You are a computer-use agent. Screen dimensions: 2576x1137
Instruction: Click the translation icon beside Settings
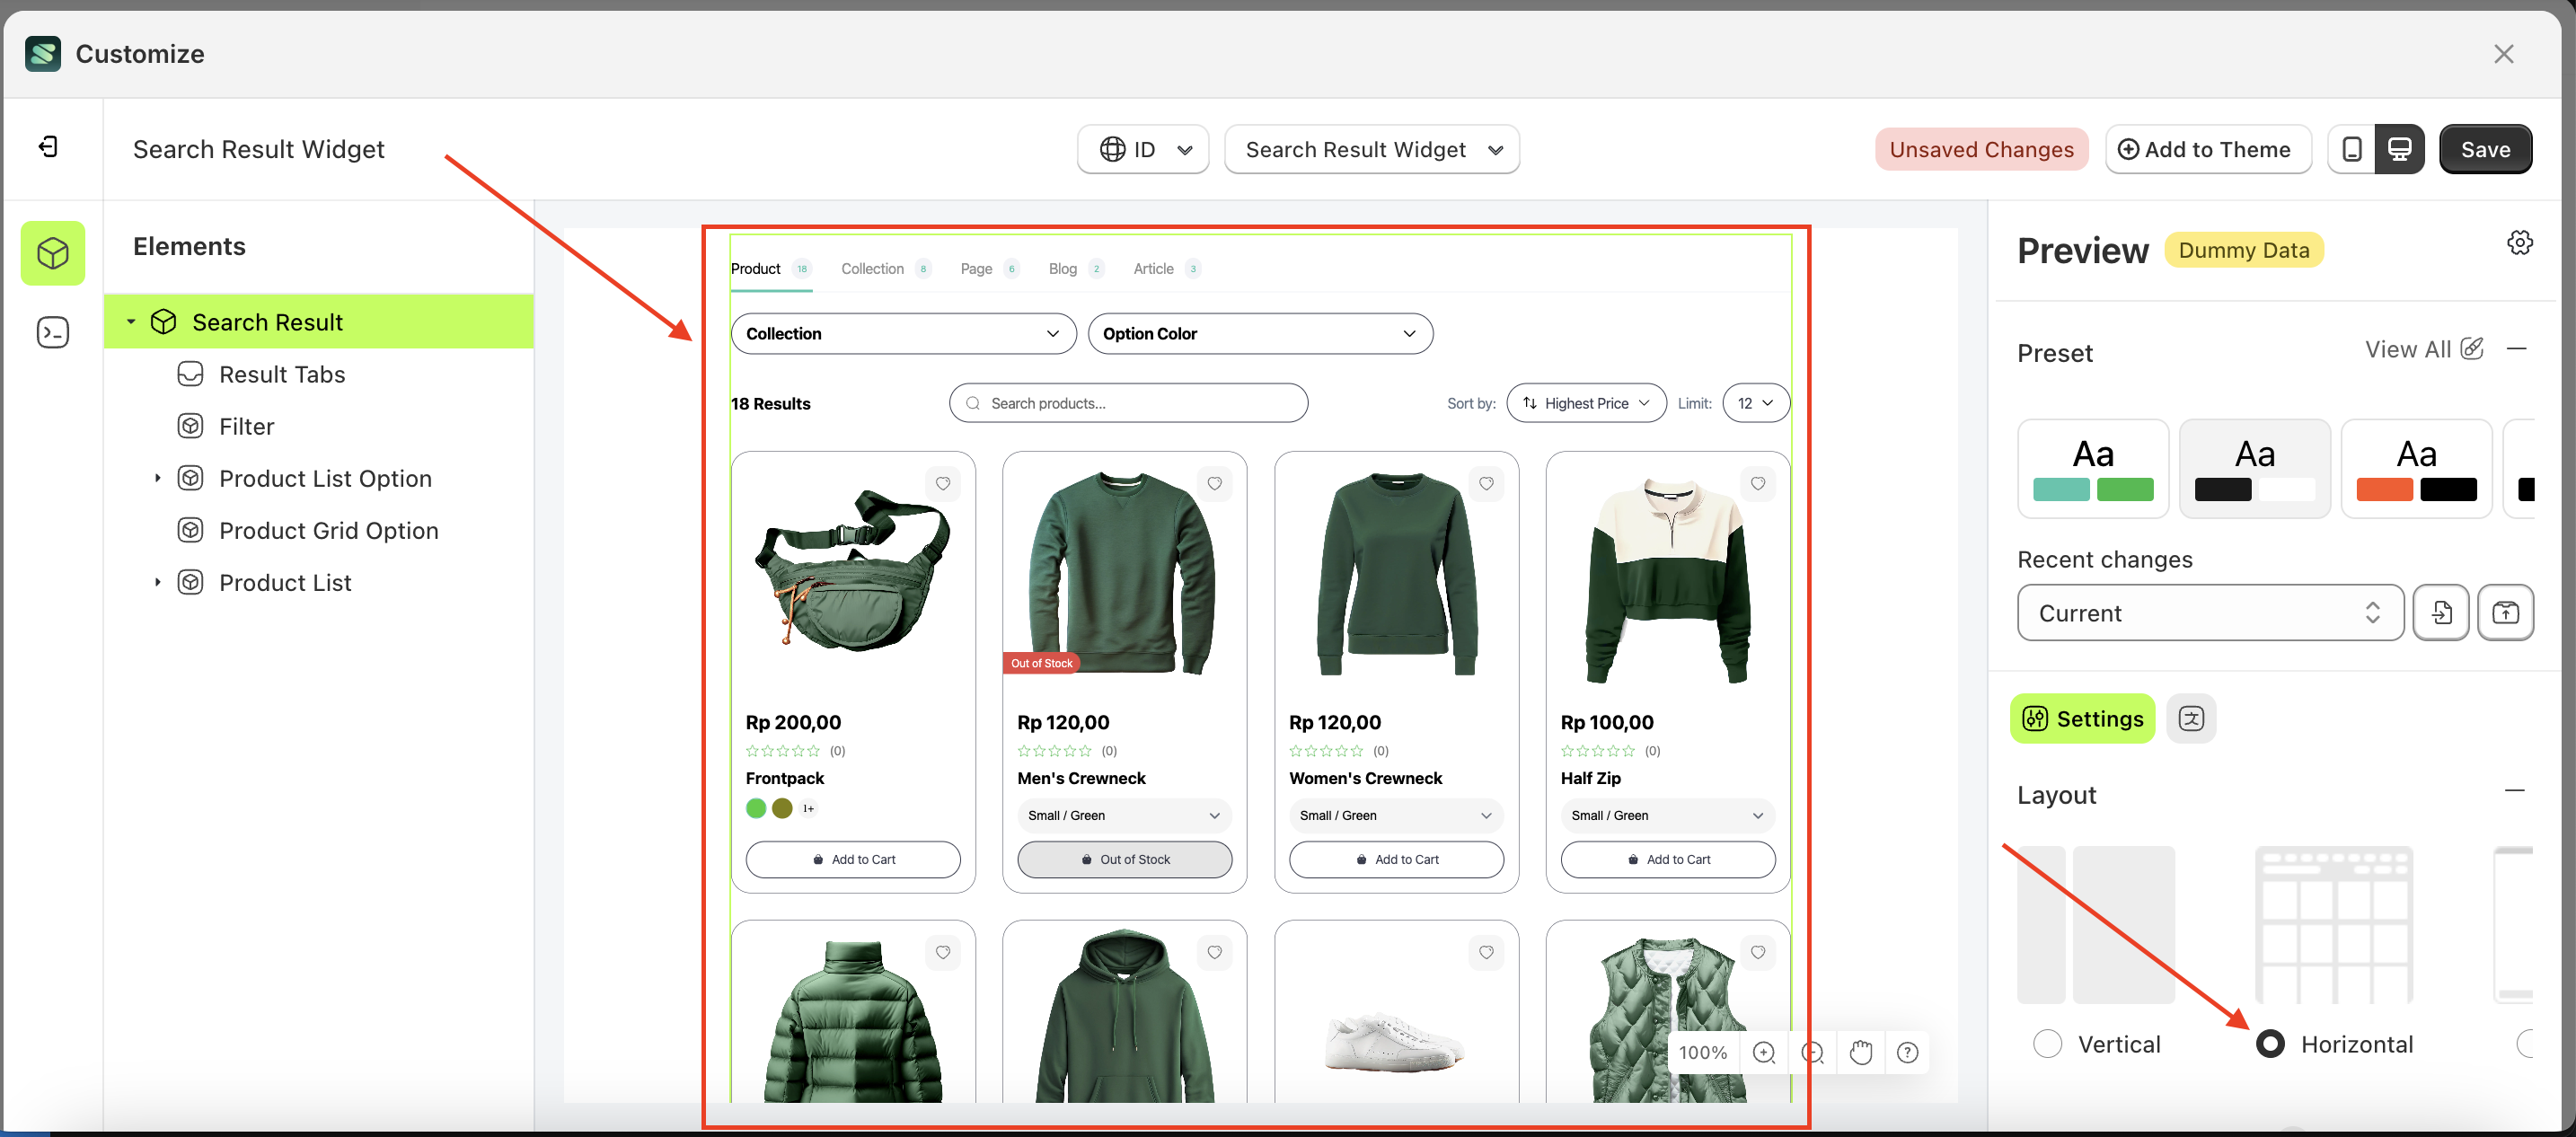pyautogui.click(x=2190, y=718)
